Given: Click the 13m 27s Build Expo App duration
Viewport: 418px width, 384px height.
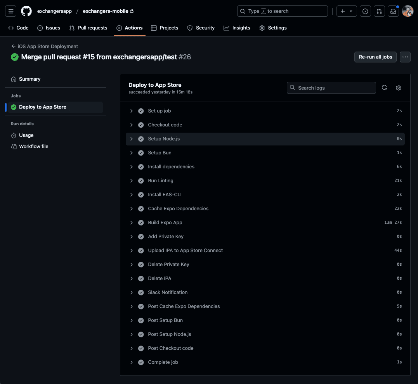Looking at the screenshot, I should pos(393,223).
